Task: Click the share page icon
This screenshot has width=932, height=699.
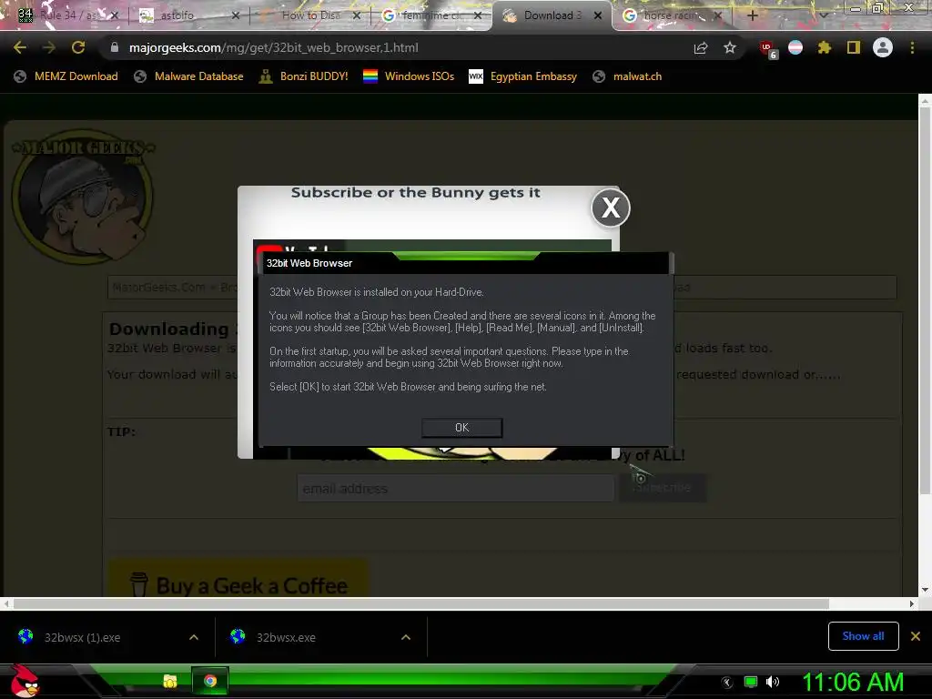Action: click(701, 47)
